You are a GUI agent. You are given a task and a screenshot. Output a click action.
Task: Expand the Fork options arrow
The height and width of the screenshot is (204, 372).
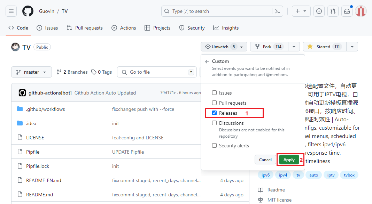(x=294, y=47)
